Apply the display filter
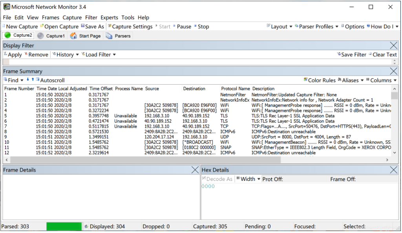402x233 pixels. (x=13, y=55)
